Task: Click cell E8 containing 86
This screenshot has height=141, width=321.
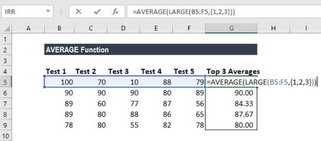Action: pos(156,114)
